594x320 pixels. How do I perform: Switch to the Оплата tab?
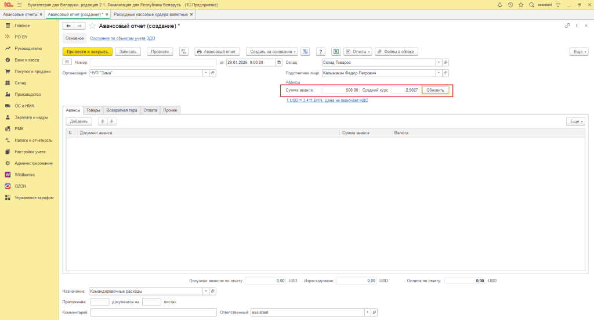(150, 110)
